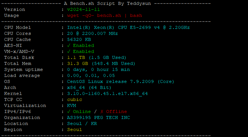
Task: Click the version text v2024-11-11
Action: pyautogui.click(x=84, y=9)
